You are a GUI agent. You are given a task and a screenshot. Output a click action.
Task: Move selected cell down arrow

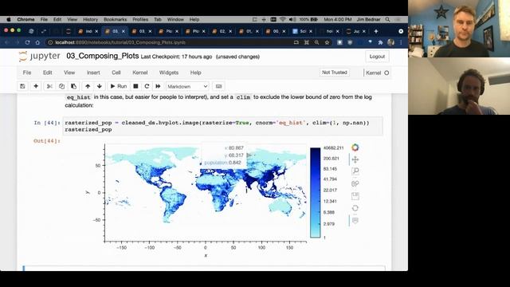click(100, 86)
